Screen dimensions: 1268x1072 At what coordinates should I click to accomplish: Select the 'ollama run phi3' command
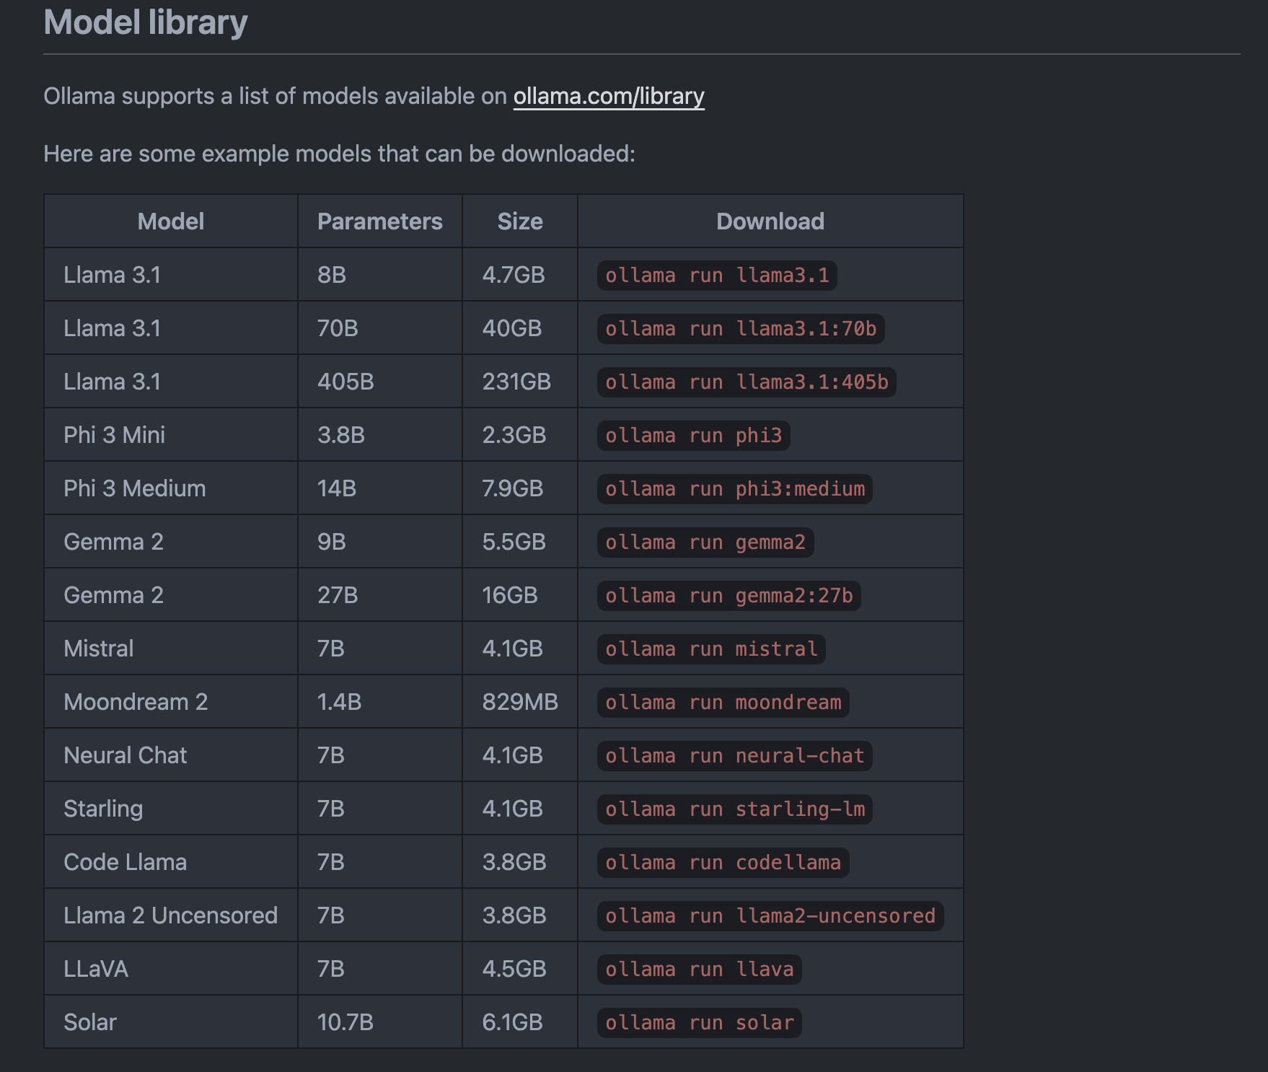click(693, 436)
